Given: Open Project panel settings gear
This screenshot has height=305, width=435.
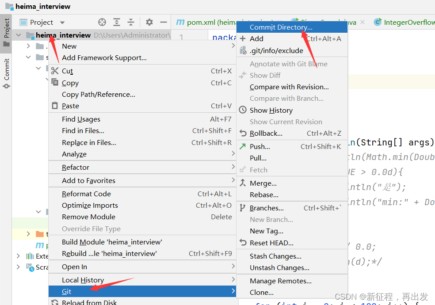Looking at the screenshot, I should click(149, 22).
